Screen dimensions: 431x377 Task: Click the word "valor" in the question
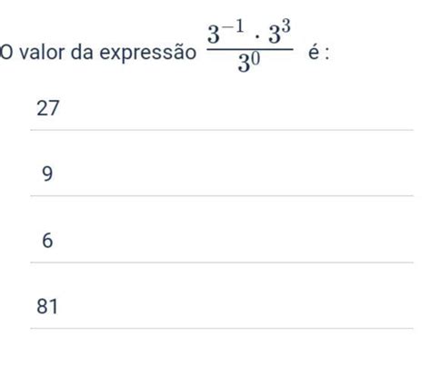pos(42,53)
